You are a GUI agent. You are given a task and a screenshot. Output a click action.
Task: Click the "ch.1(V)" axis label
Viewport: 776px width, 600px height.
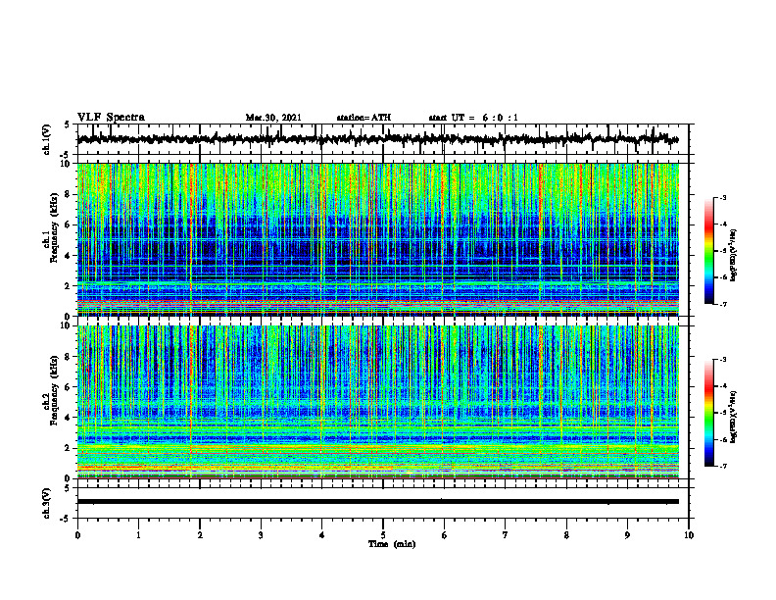coord(47,139)
